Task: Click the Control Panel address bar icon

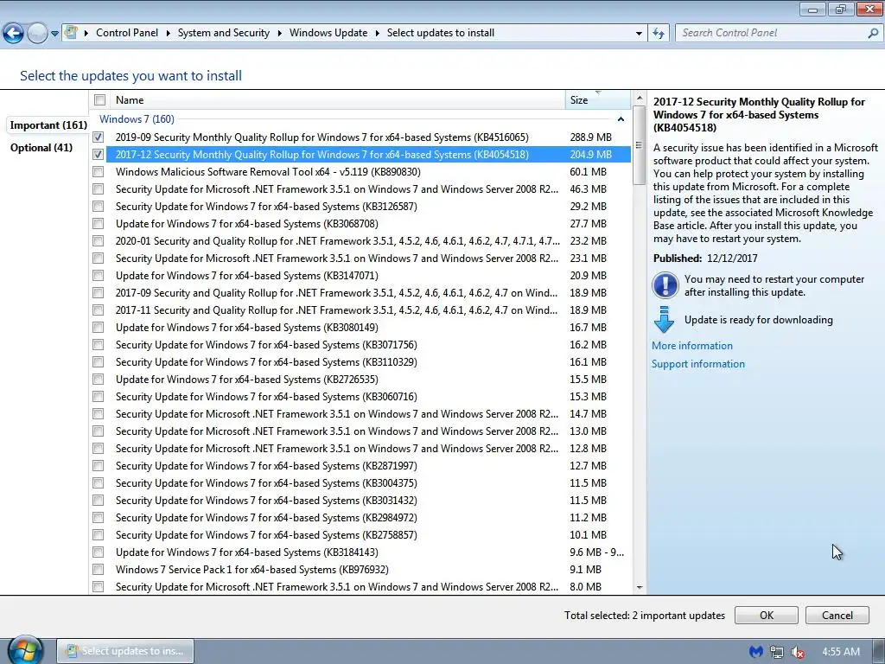Action: pos(71,32)
